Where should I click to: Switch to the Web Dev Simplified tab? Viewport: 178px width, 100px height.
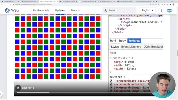[68, 1]
